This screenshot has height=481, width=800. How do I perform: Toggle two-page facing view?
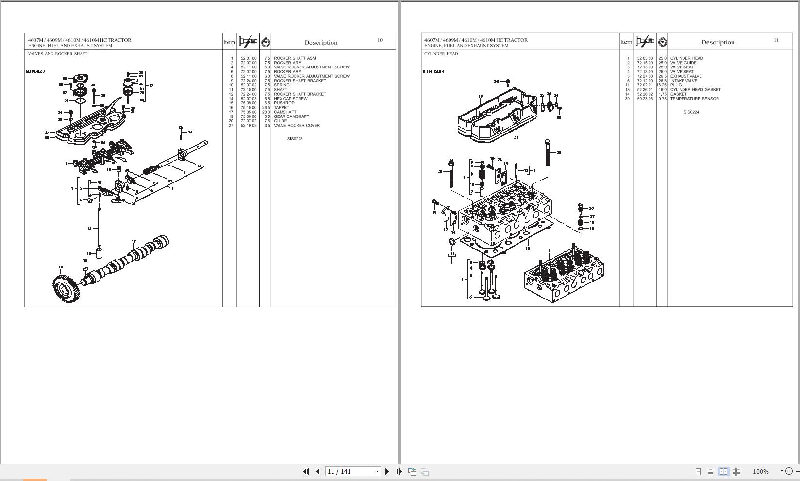point(723,471)
